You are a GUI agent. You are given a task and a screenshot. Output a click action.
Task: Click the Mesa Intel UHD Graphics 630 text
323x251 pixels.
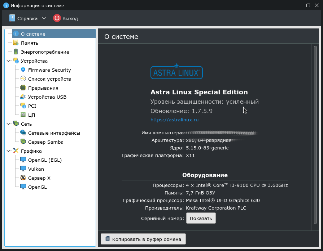click(x=223, y=201)
